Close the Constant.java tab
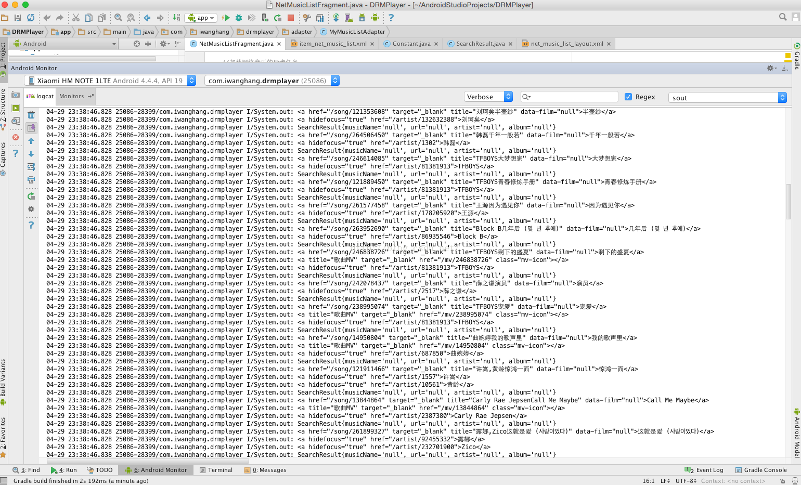The width and height of the screenshot is (801, 485). pos(436,44)
